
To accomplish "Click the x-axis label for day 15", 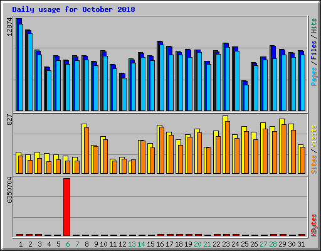I will point(150,244).
